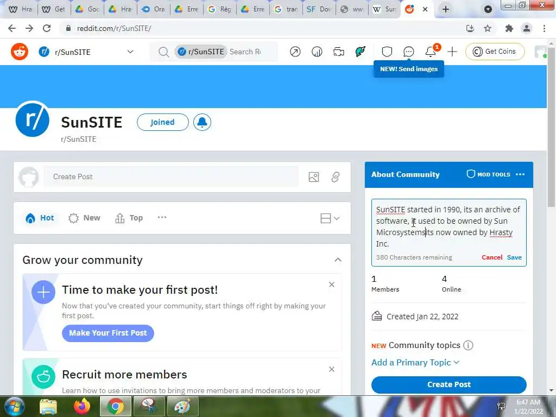Click the sidebar Create Post button
Screen dimensions: 556x417
pos(449,384)
